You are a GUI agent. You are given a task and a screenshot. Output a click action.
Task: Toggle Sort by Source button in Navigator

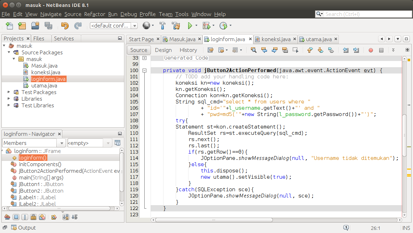(x=75, y=217)
